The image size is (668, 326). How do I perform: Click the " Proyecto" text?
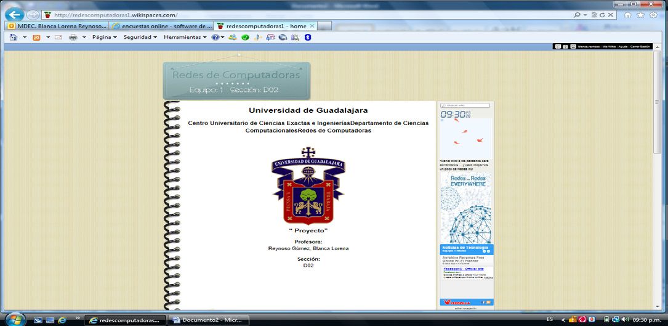coord(308,230)
